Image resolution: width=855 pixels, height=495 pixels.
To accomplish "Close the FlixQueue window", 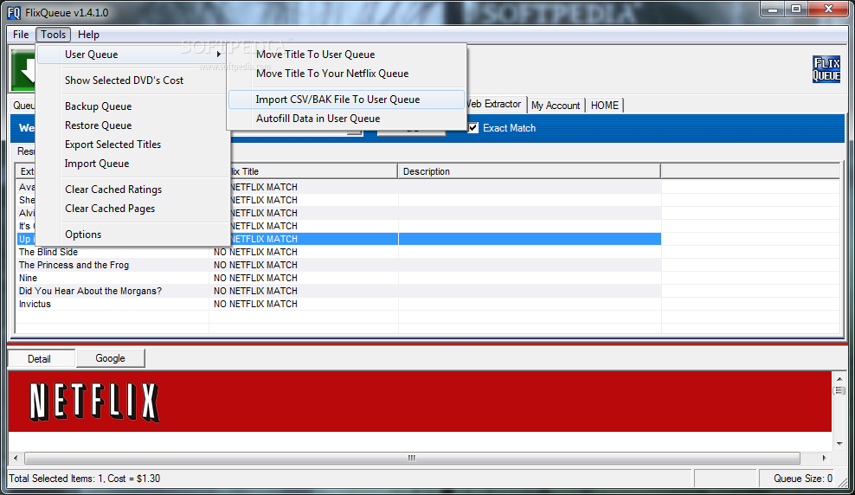I will (827, 10).
